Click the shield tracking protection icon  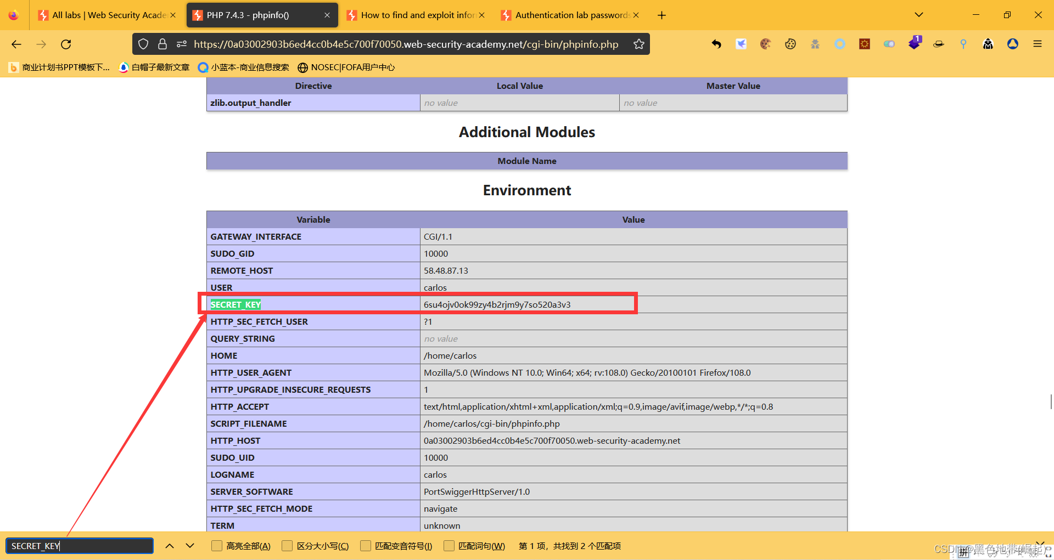tap(143, 44)
